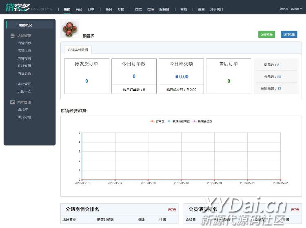Click the 待发货订单 count value 0
The image size is (306, 228).
click(86, 81)
